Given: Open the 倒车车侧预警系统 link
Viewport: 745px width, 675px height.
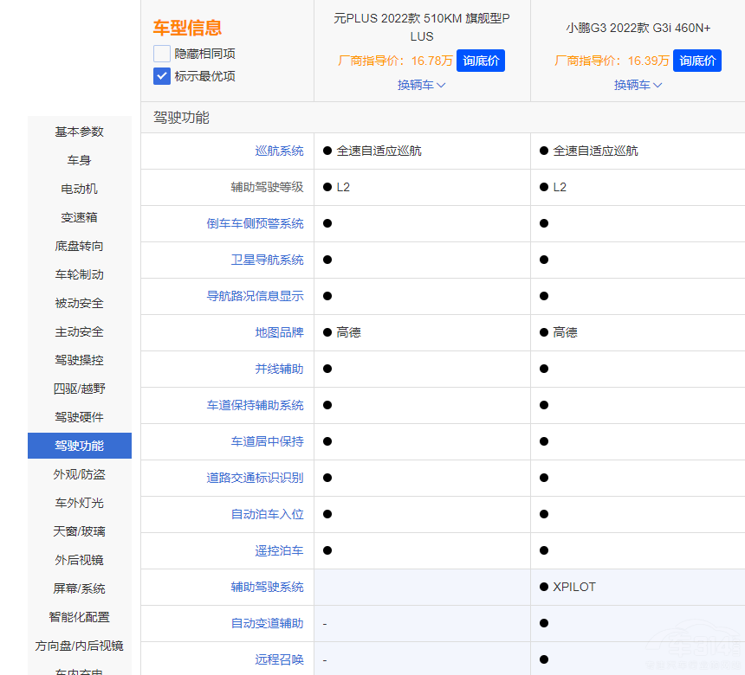Looking at the screenshot, I should click(x=255, y=223).
